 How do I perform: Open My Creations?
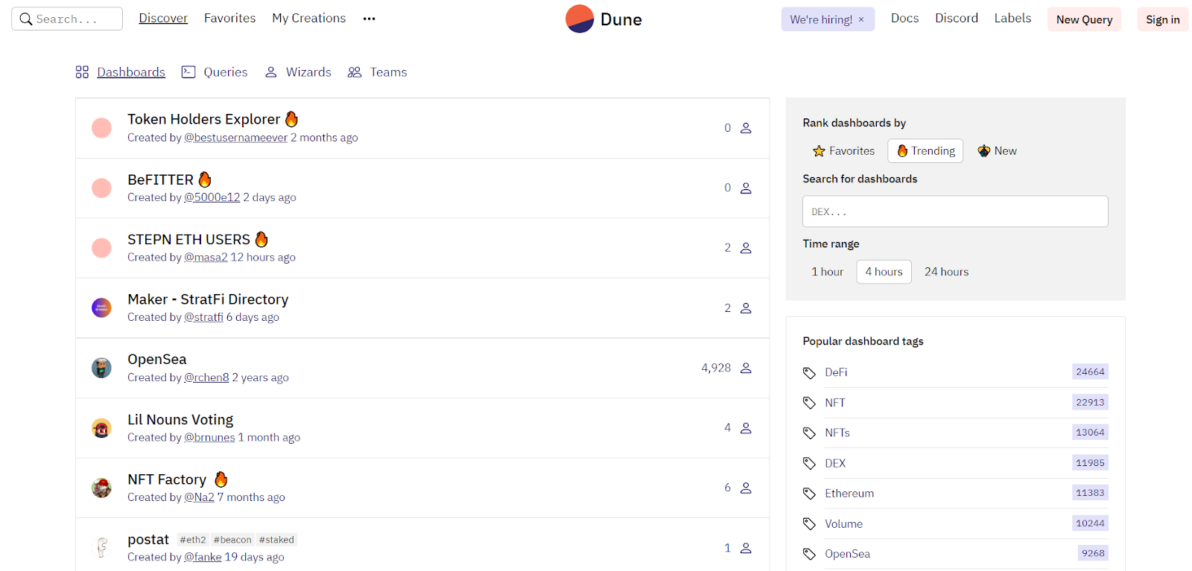(x=309, y=18)
